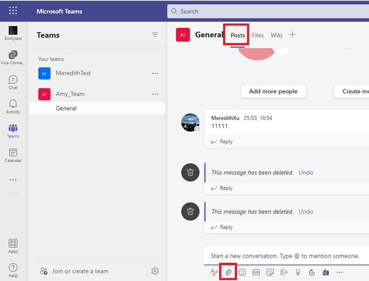Select the MeredithTest team
369x281 pixels.
pyautogui.click(x=98, y=73)
